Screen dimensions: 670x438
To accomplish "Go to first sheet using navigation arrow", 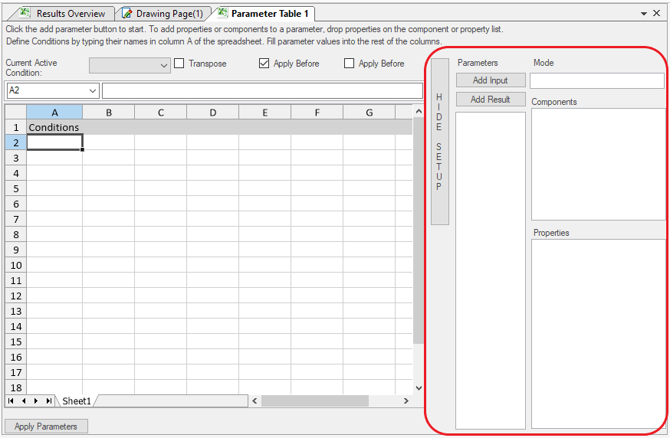I will [11, 400].
